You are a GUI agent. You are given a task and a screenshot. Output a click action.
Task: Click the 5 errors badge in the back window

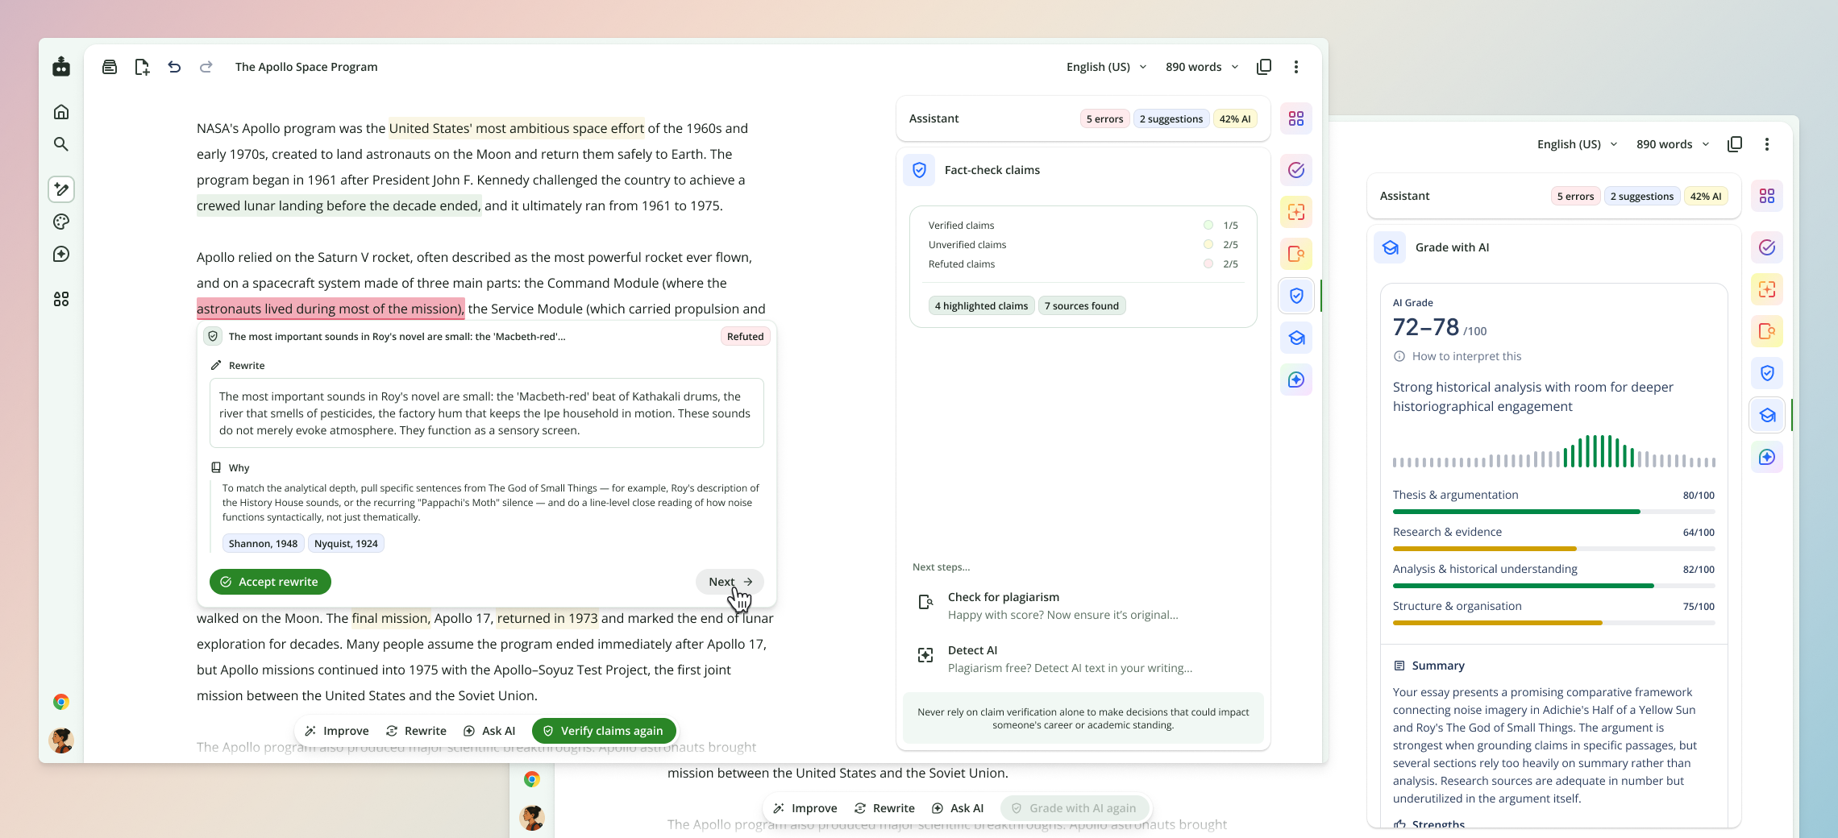pos(1575,197)
